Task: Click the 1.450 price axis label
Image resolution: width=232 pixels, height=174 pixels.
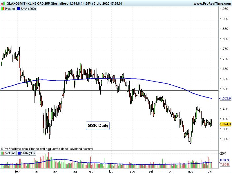Action: coord(224,109)
